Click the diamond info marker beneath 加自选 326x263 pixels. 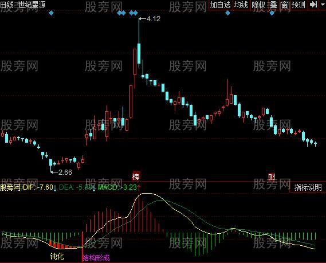tap(227, 13)
